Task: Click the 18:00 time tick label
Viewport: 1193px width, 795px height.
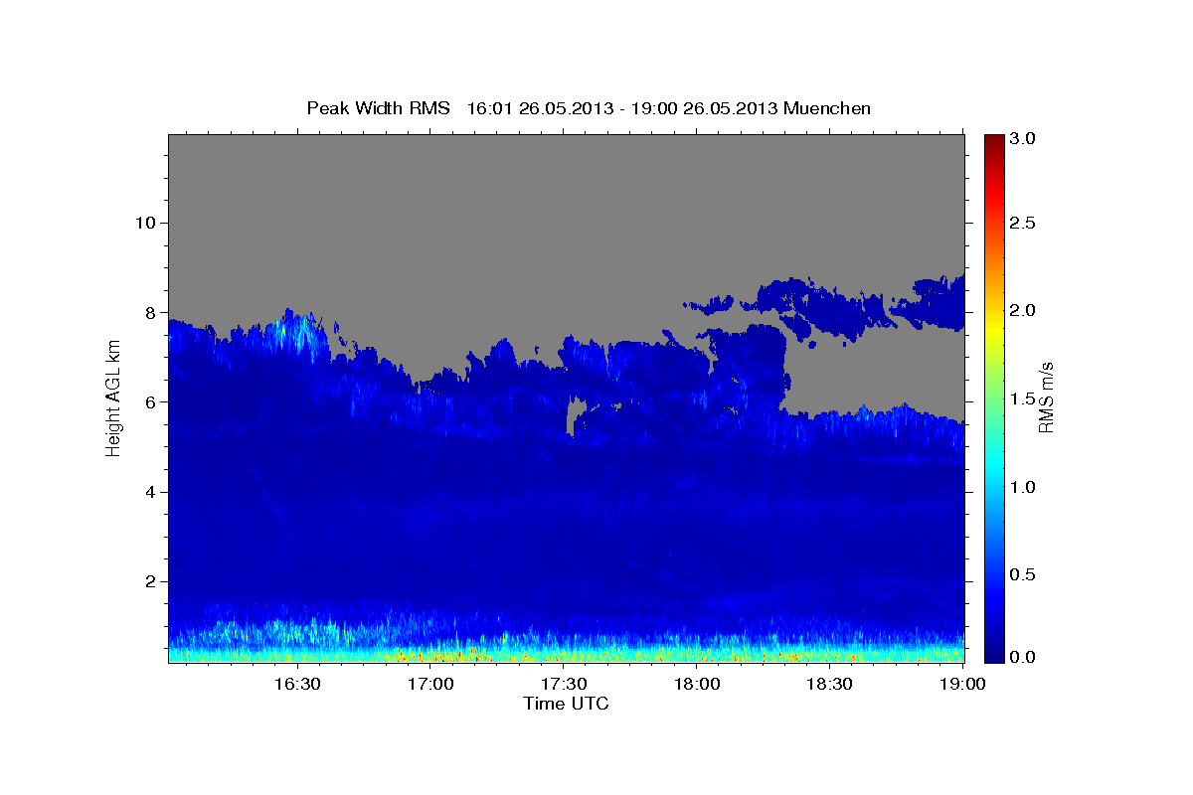Action: click(x=697, y=684)
